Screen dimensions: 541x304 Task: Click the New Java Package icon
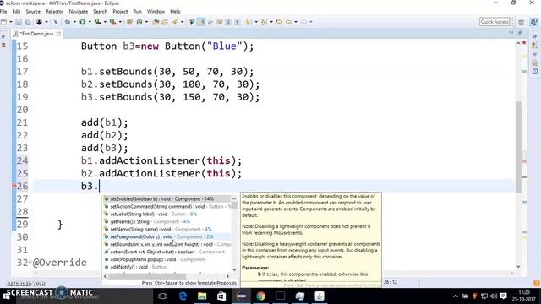click(129, 22)
